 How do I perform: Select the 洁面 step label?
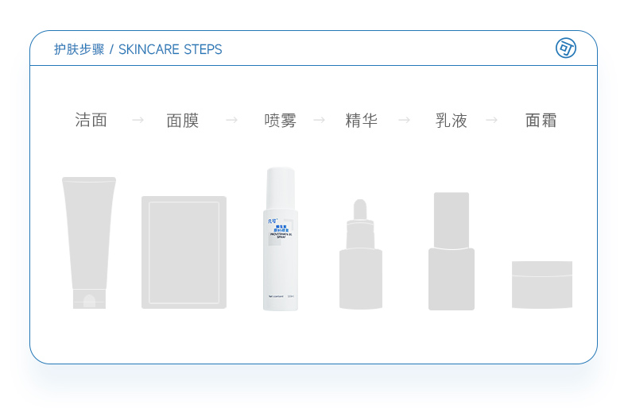click(91, 120)
